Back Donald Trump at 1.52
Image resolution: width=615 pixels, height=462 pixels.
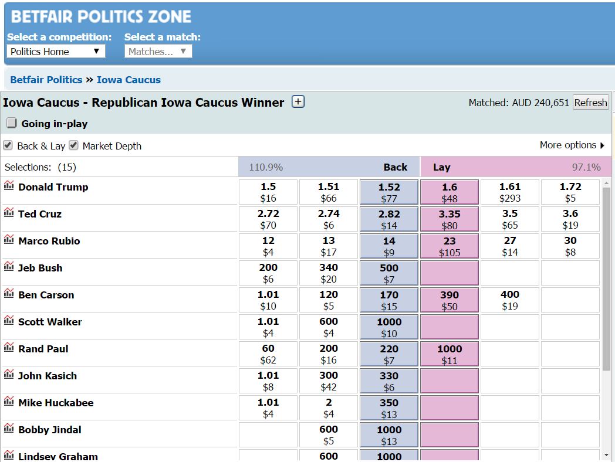(389, 192)
